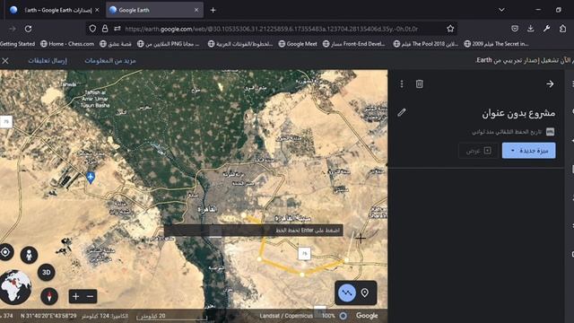The image size is (574, 323).
Task: Activate Street View pegman
Action: click(29, 255)
